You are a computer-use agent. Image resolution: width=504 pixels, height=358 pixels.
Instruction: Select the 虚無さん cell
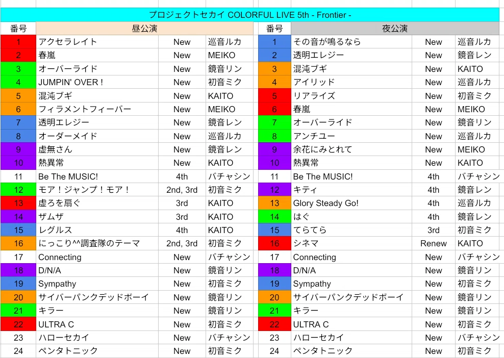[97, 149]
